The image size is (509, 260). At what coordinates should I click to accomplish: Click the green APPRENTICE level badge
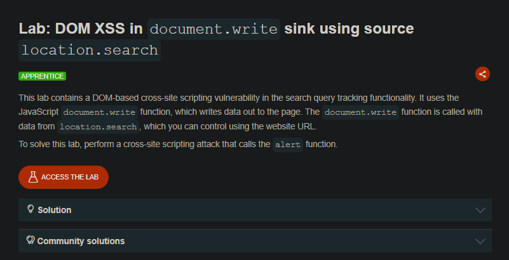pyautogui.click(x=42, y=76)
